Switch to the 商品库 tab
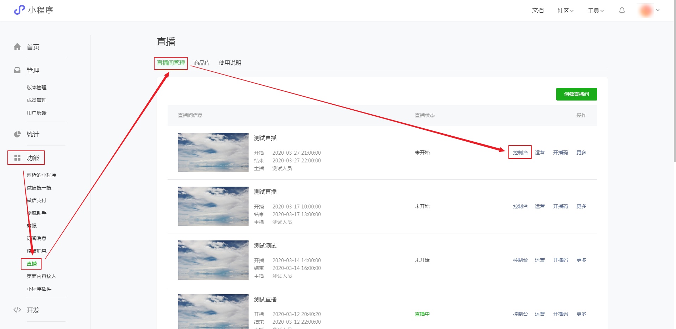 [202, 63]
